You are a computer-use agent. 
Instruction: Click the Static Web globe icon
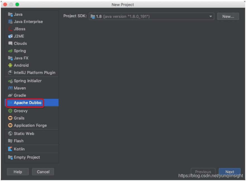click(x=10, y=134)
